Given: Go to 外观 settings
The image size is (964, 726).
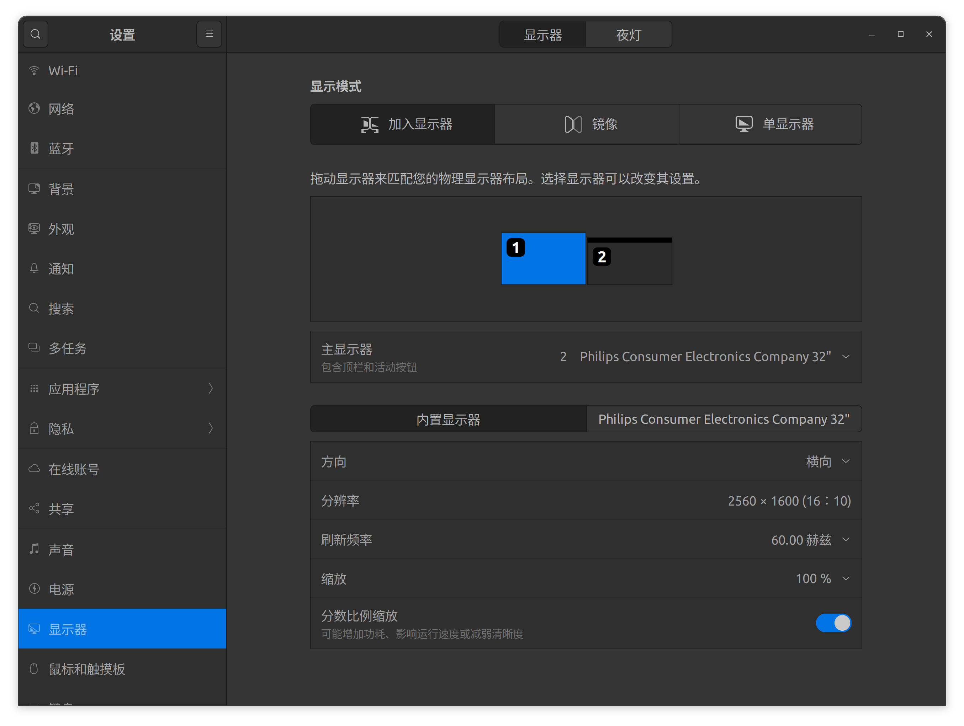Looking at the screenshot, I should (122, 229).
